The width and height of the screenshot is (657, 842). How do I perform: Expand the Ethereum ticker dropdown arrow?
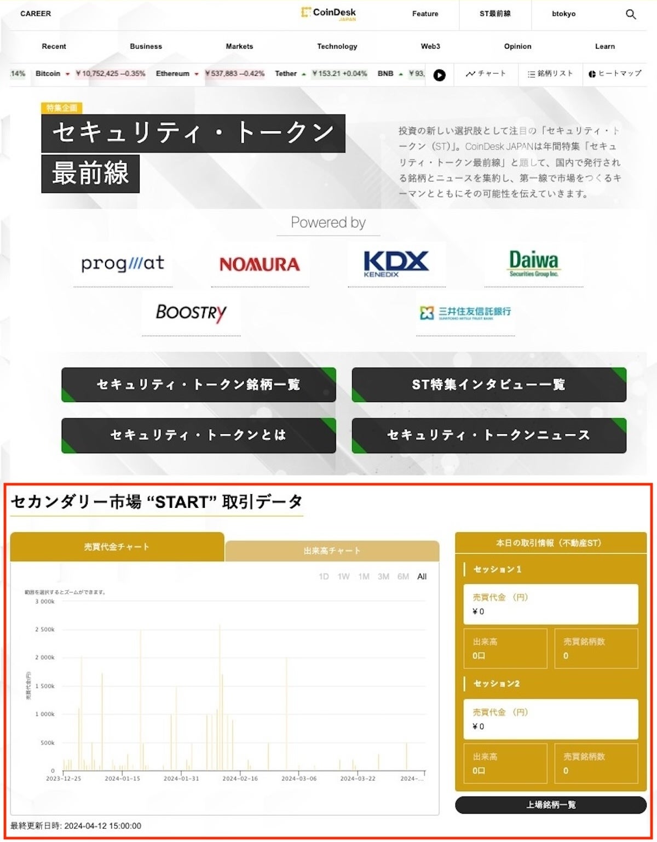tap(197, 74)
